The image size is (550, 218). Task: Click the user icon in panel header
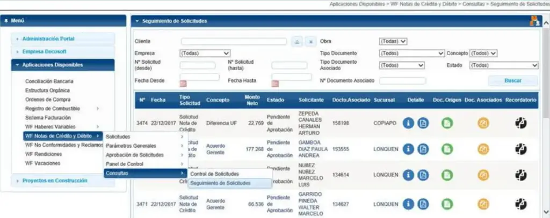pos(534,21)
